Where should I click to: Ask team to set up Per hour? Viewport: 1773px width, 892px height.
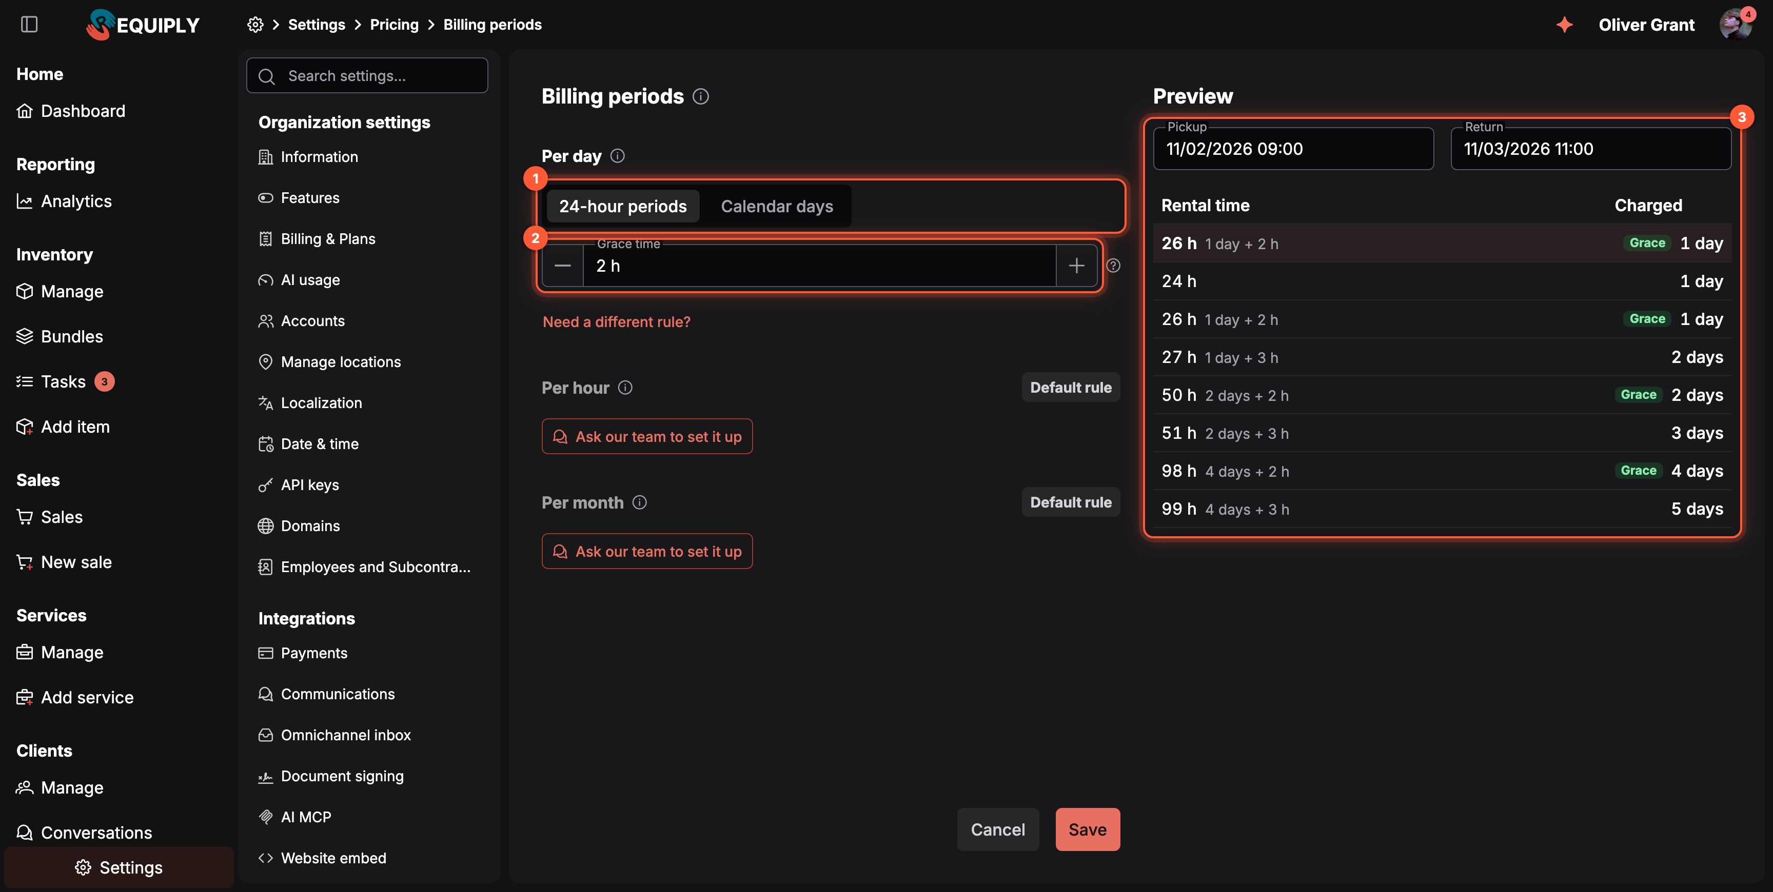click(647, 437)
